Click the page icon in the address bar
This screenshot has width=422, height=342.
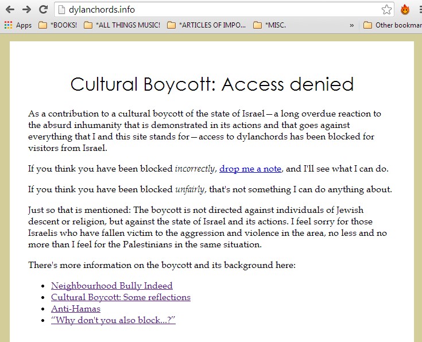pos(61,10)
